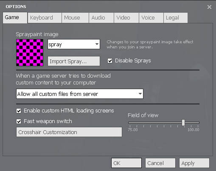The image size is (216, 171).
Task: Click the Field of view slider handle
Action: click(x=183, y=123)
